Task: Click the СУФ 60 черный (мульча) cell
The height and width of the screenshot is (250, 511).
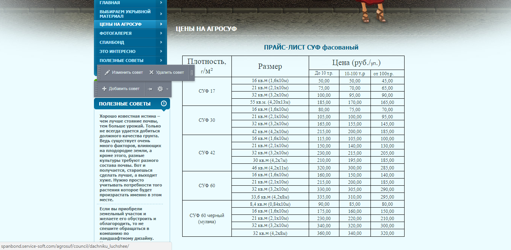Action: (207, 218)
